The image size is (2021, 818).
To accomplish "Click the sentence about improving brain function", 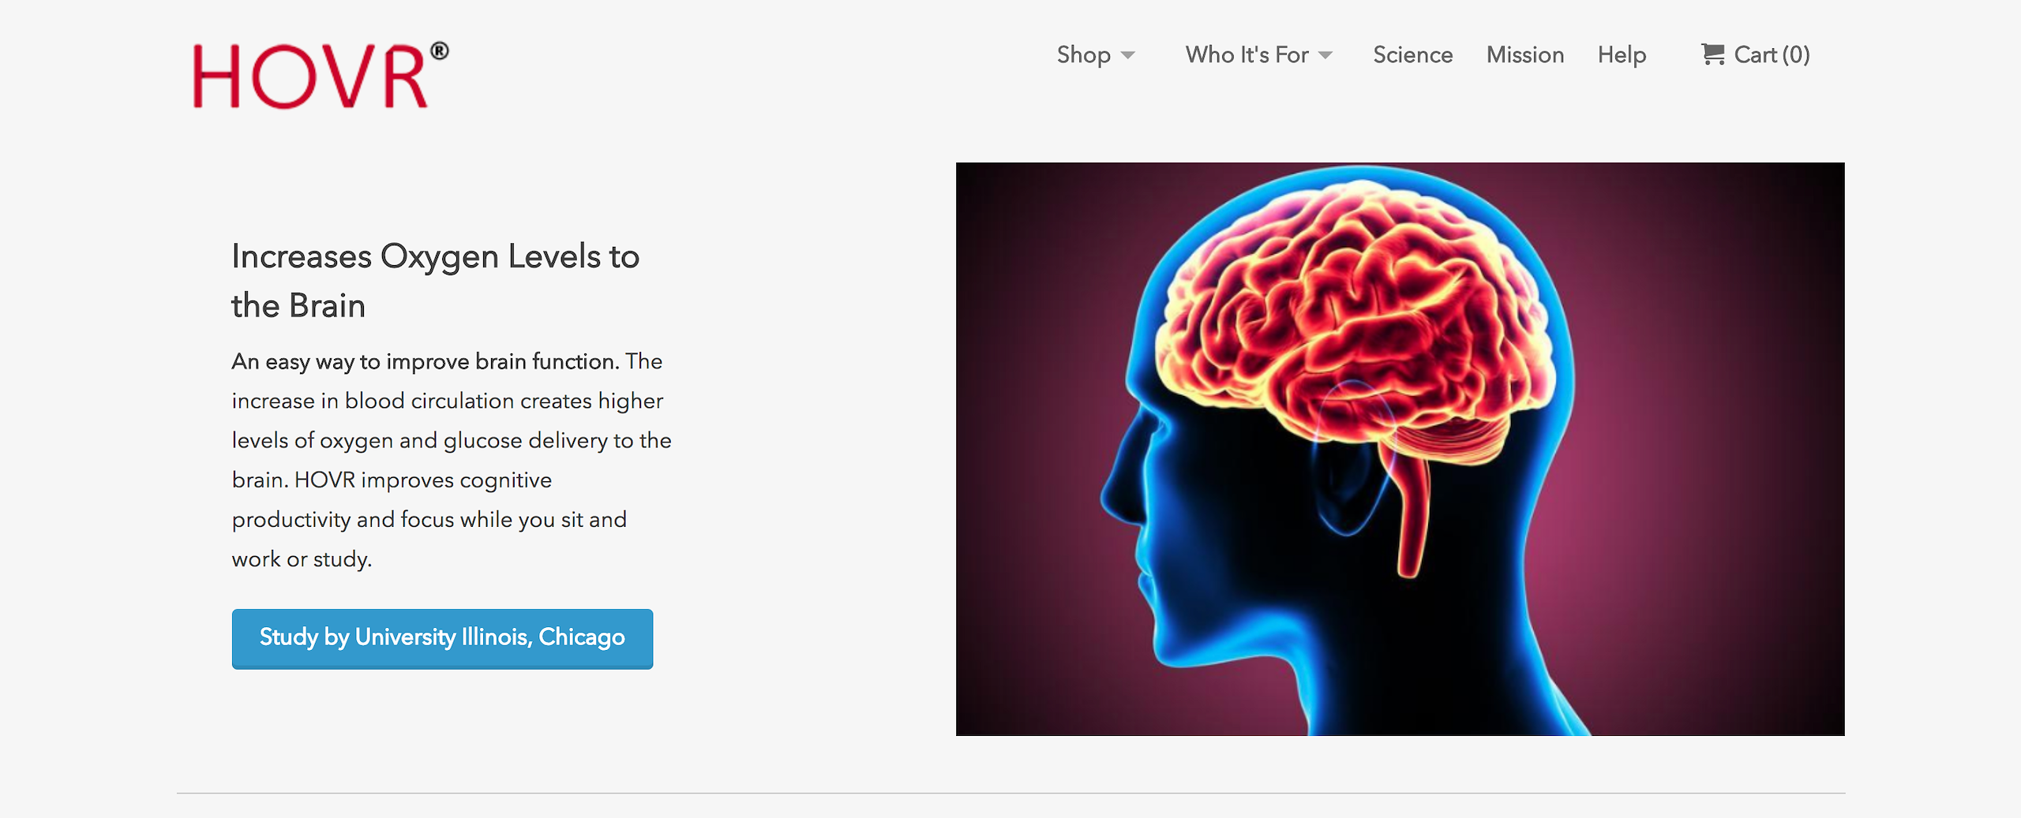I will tap(425, 361).
